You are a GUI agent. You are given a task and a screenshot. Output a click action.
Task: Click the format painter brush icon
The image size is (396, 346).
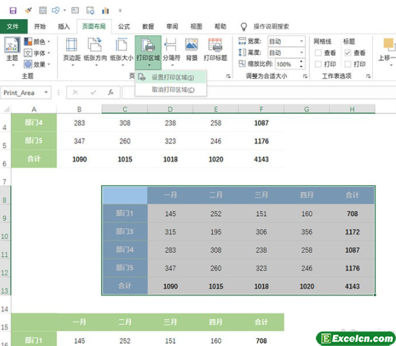28,10
